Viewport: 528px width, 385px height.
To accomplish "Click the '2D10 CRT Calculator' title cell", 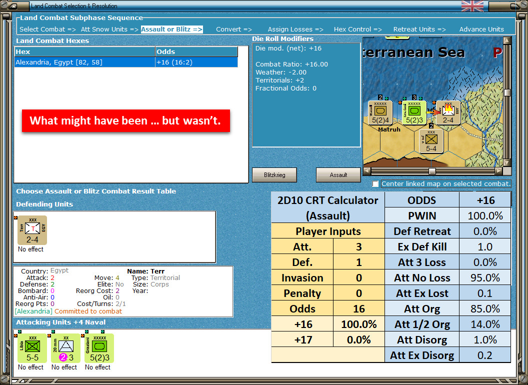I will pos(327,208).
